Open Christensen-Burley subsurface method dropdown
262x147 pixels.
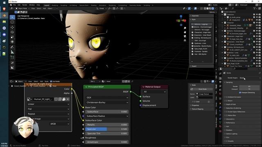(107, 102)
